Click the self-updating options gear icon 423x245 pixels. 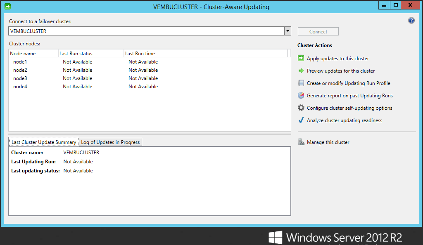(301, 108)
